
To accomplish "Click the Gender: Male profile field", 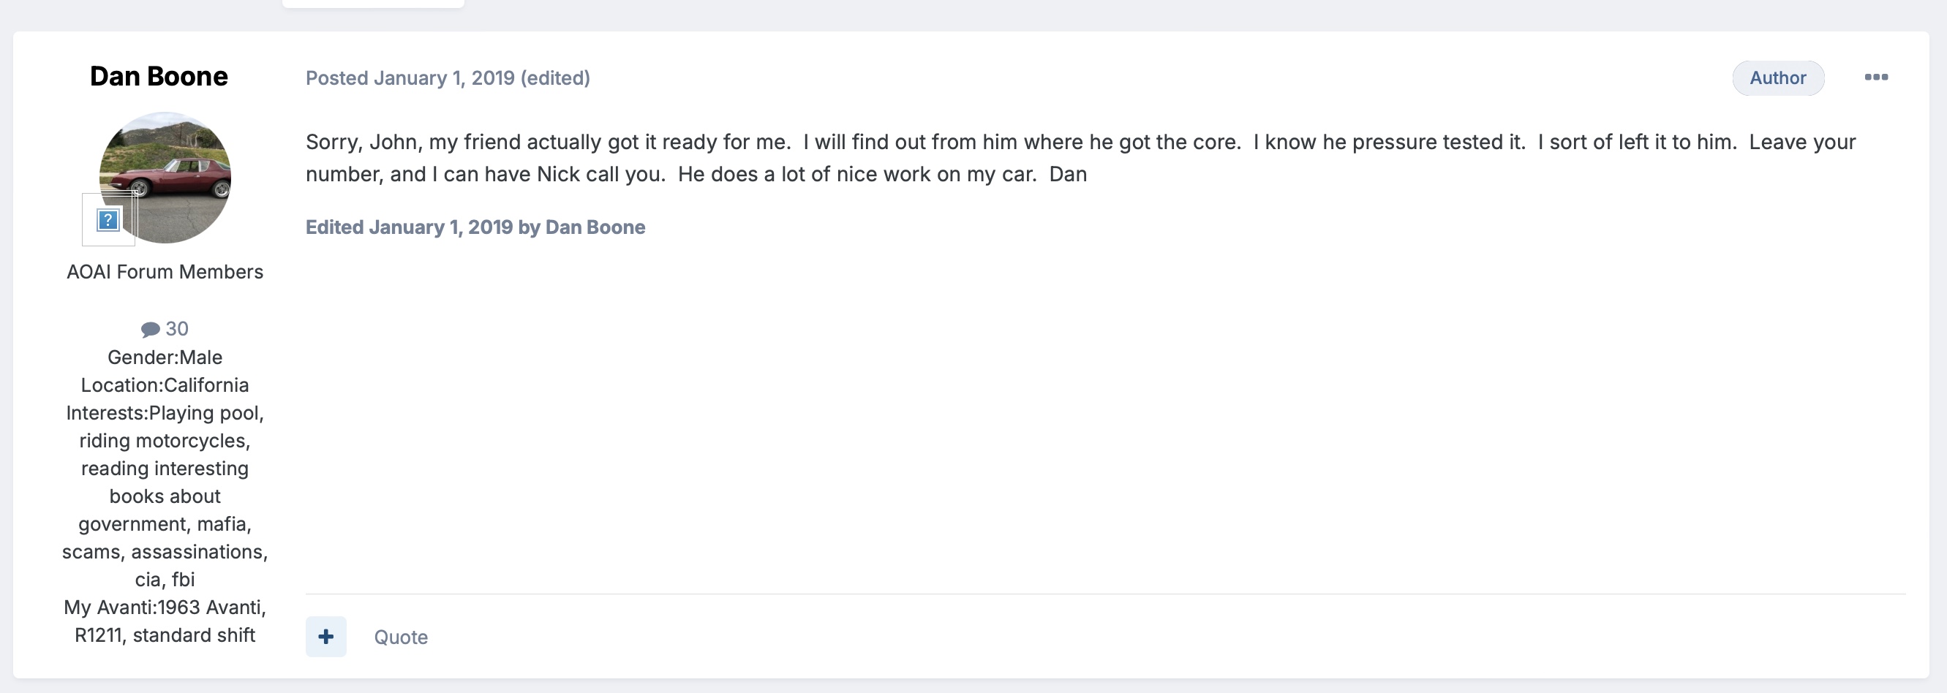I will coord(165,357).
